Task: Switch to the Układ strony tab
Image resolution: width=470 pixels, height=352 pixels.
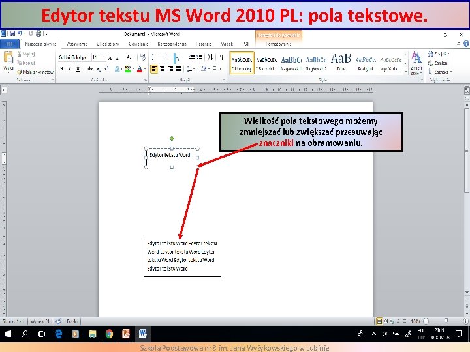Action: coord(108,44)
